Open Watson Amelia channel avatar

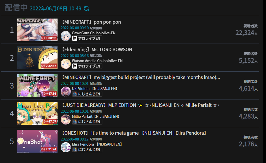tap(66, 64)
